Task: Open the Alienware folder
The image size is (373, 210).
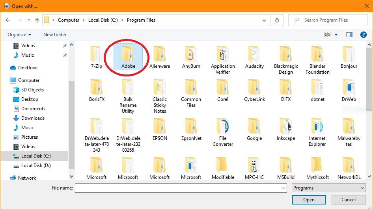Action: [160, 57]
